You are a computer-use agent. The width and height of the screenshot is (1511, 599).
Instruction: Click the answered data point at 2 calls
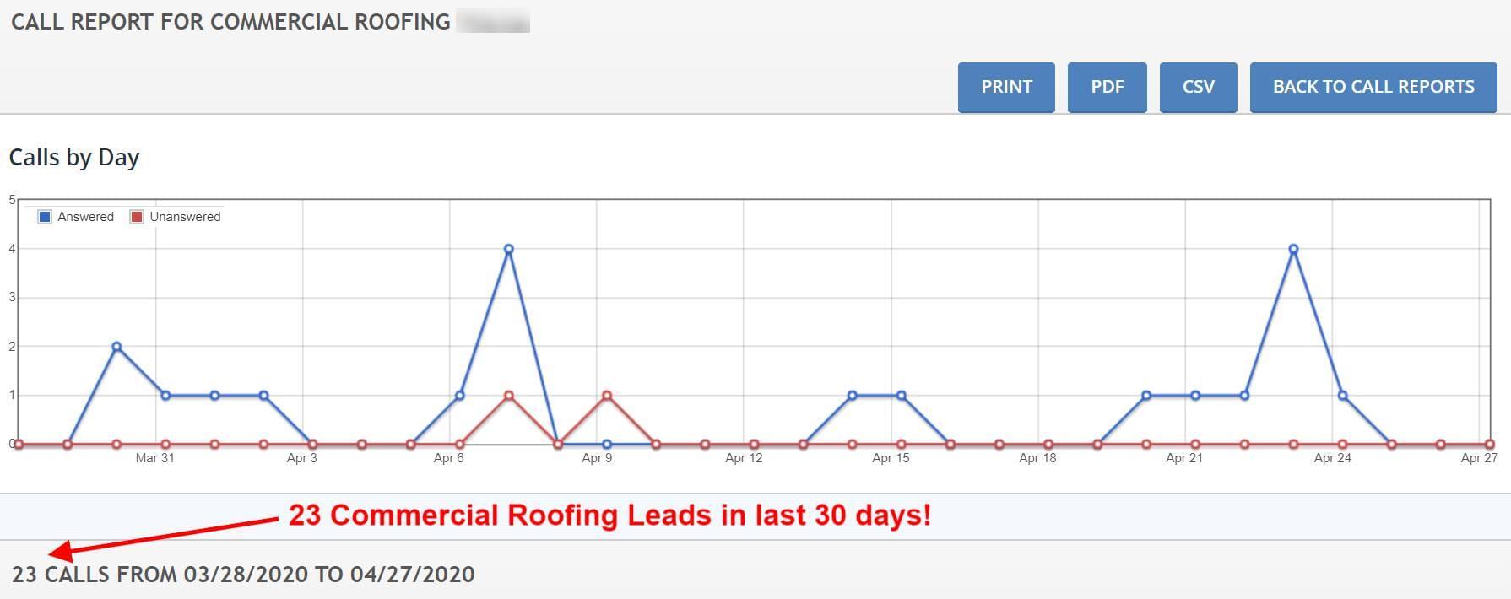click(x=116, y=347)
